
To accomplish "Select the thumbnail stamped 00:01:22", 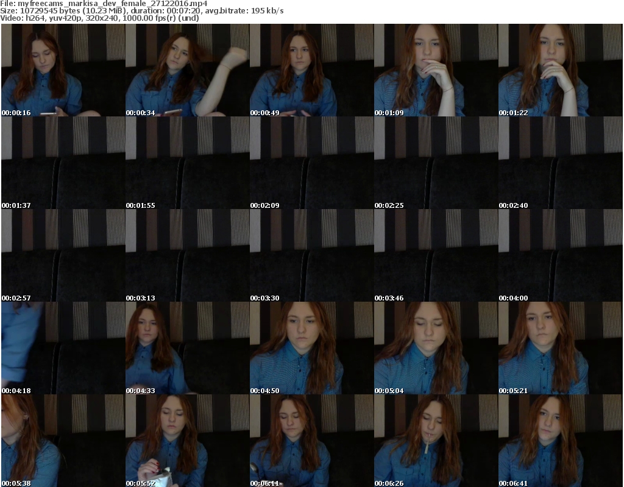I will coord(561,70).
